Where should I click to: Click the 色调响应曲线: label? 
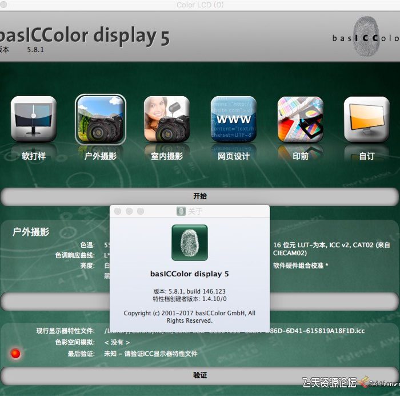(x=75, y=255)
